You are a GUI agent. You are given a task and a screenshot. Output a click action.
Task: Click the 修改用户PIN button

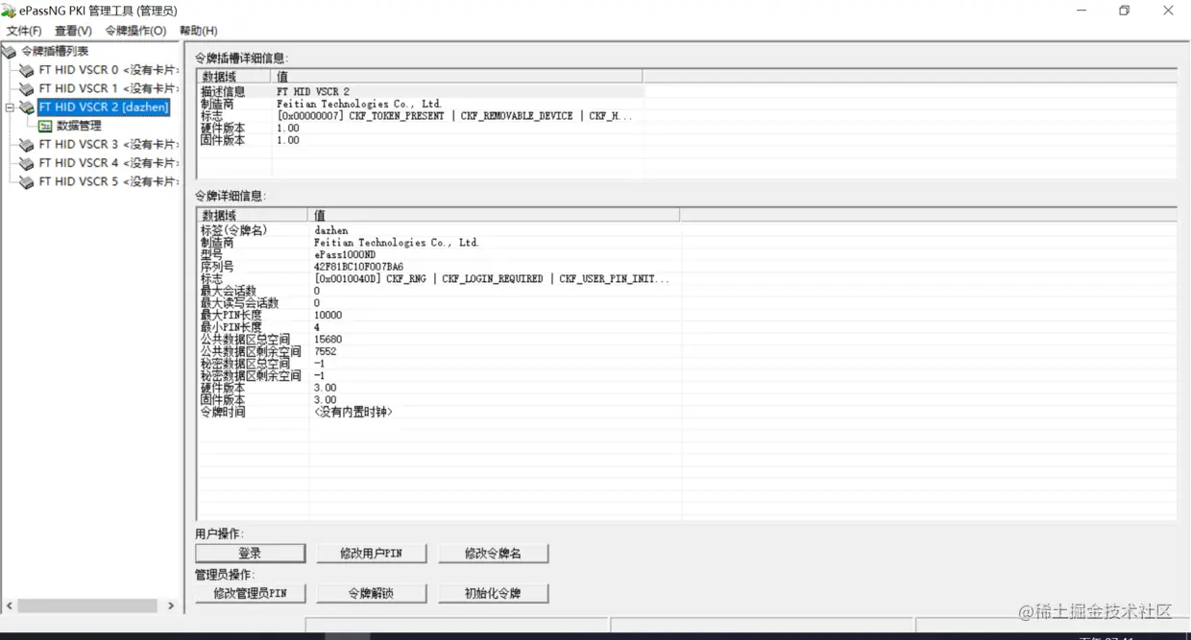[x=371, y=554]
